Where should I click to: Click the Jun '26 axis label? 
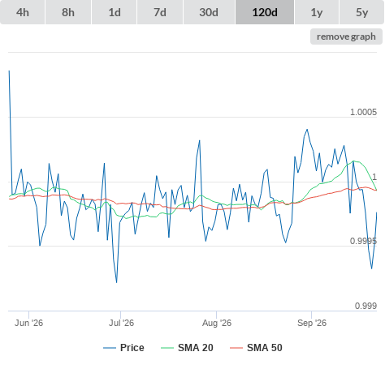click(28, 323)
